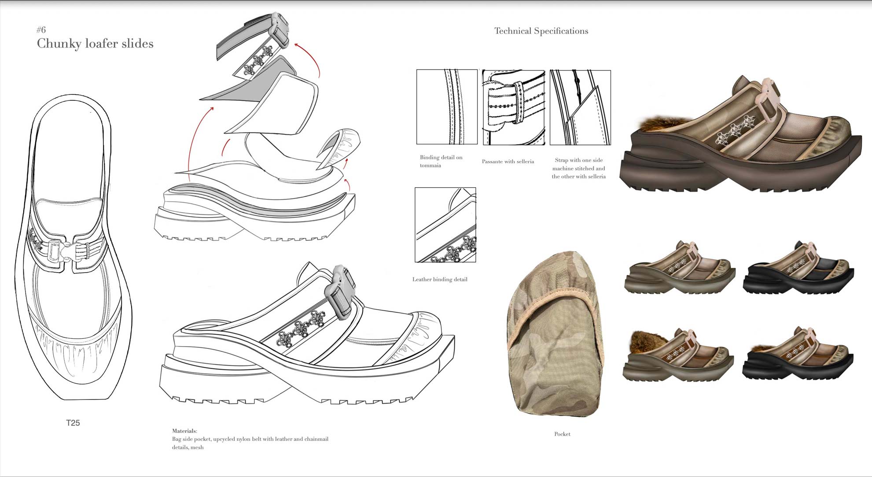Select the beige colorway with fur lining
This screenshot has width=872, height=477.
(x=678, y=354)
